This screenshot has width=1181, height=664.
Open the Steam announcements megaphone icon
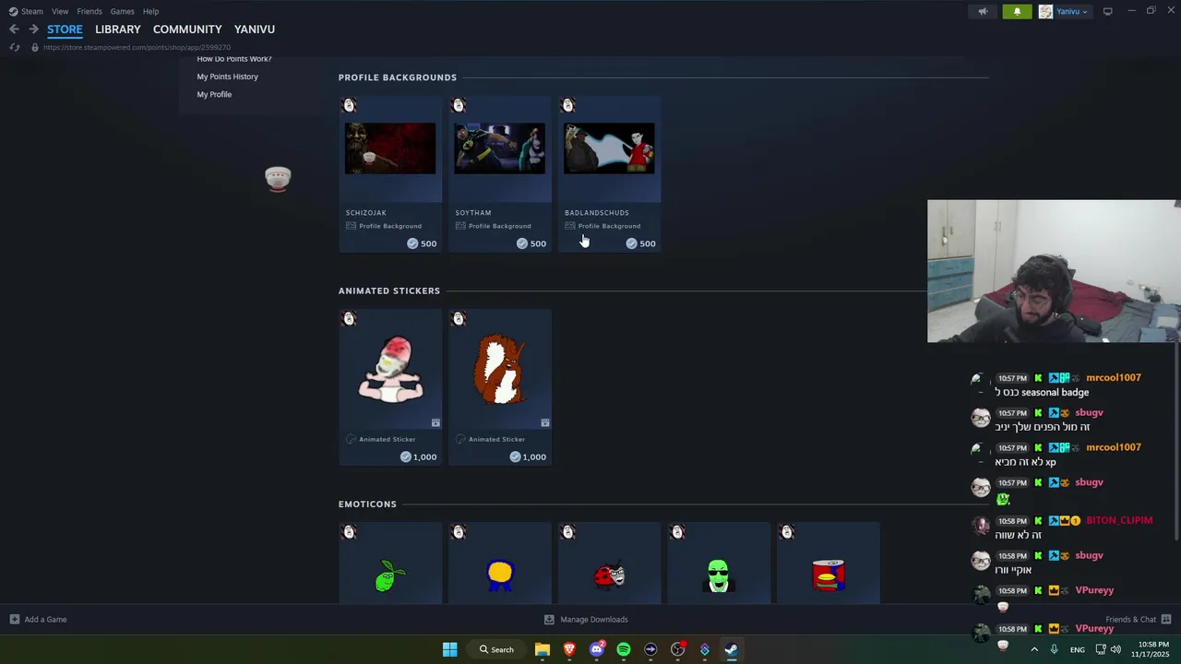(982, 11)
